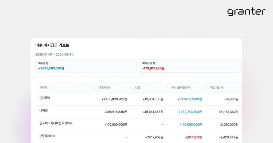273x143 pixels.
Task: Click the +1,675,583,301원 total value
Action: coord(51,68)
